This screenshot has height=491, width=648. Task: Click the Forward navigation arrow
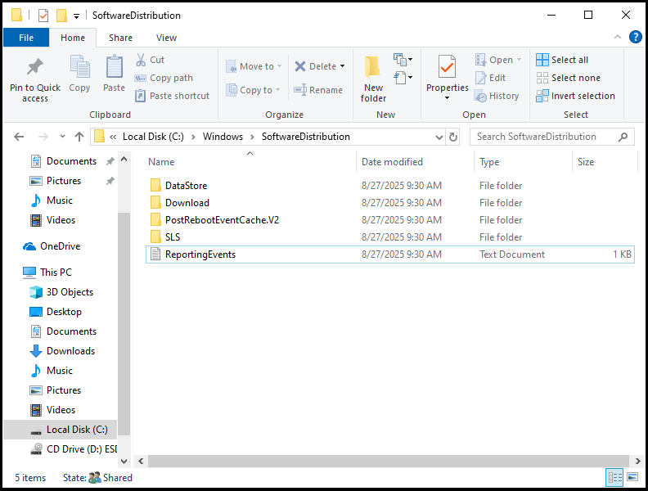click(43, 137)
